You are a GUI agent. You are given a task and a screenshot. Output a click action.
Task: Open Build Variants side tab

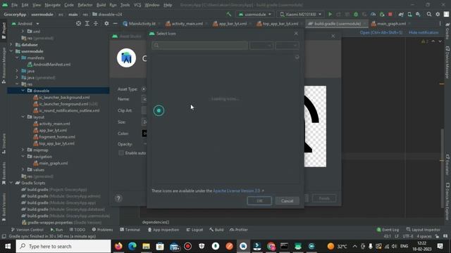pyautogui.click(x=4, y=207)
